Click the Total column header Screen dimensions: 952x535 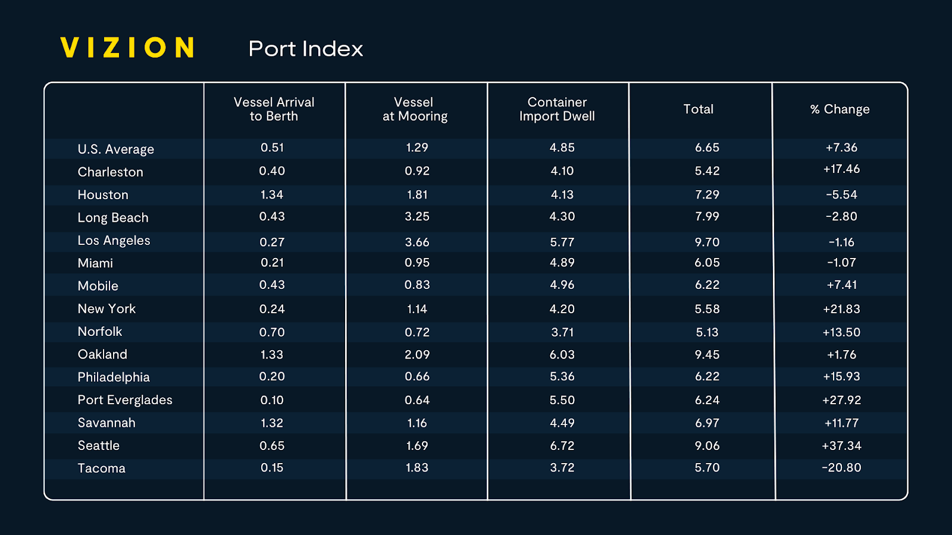tap(698, 109)
